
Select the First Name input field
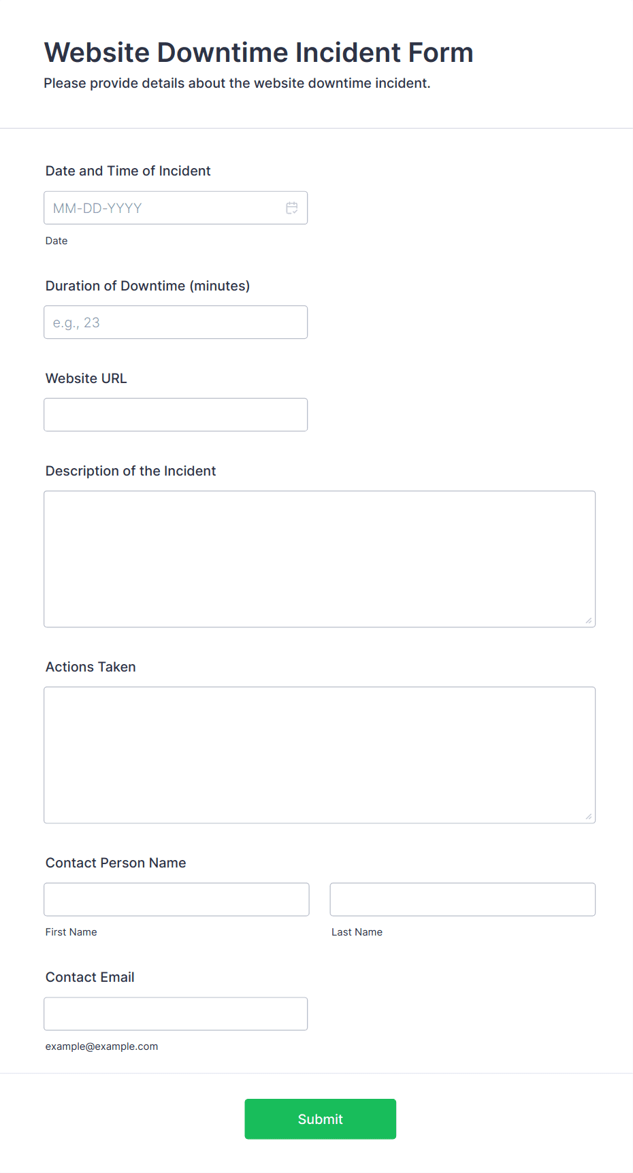click(177, 899)
